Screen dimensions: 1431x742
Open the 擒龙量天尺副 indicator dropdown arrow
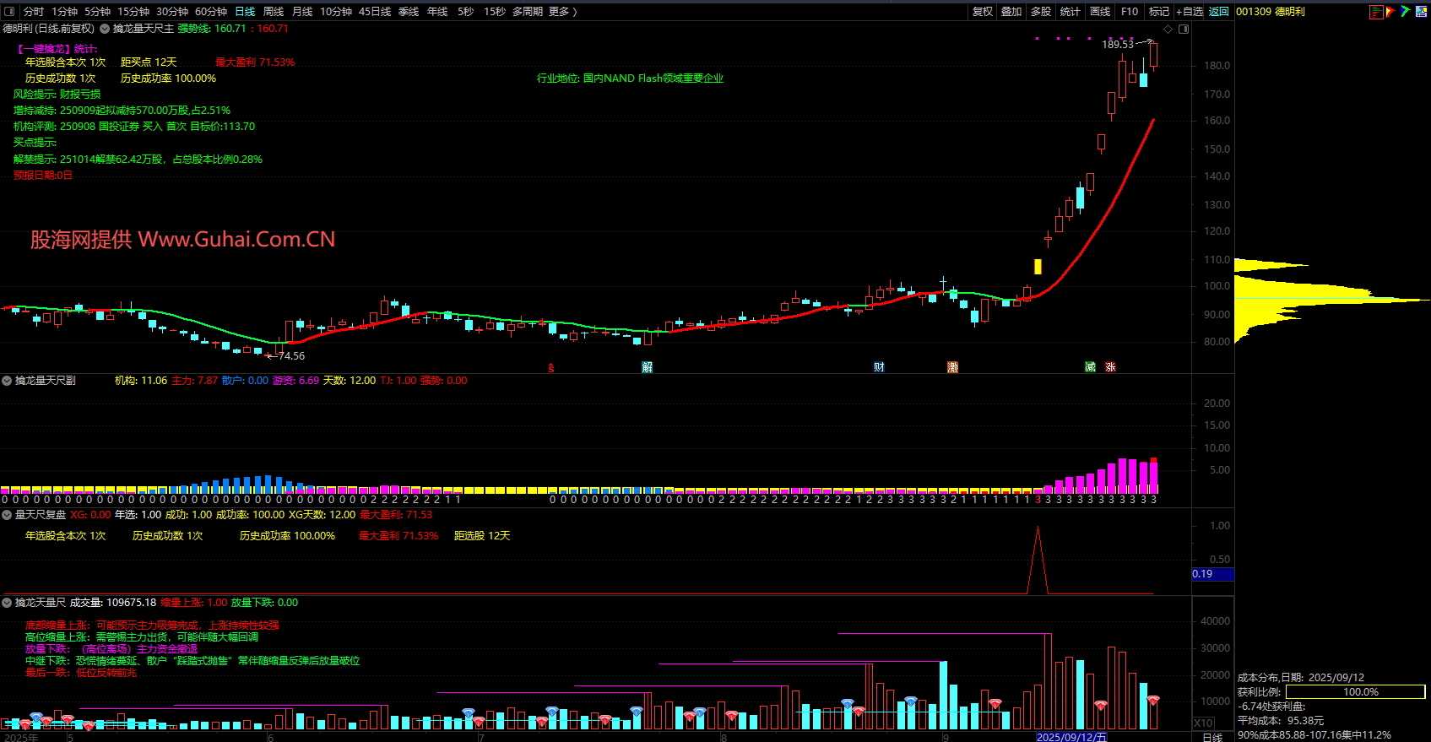tap(8, 381)
